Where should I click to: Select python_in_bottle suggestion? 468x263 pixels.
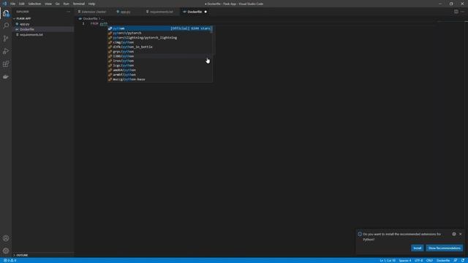click(x=159, y=47)
